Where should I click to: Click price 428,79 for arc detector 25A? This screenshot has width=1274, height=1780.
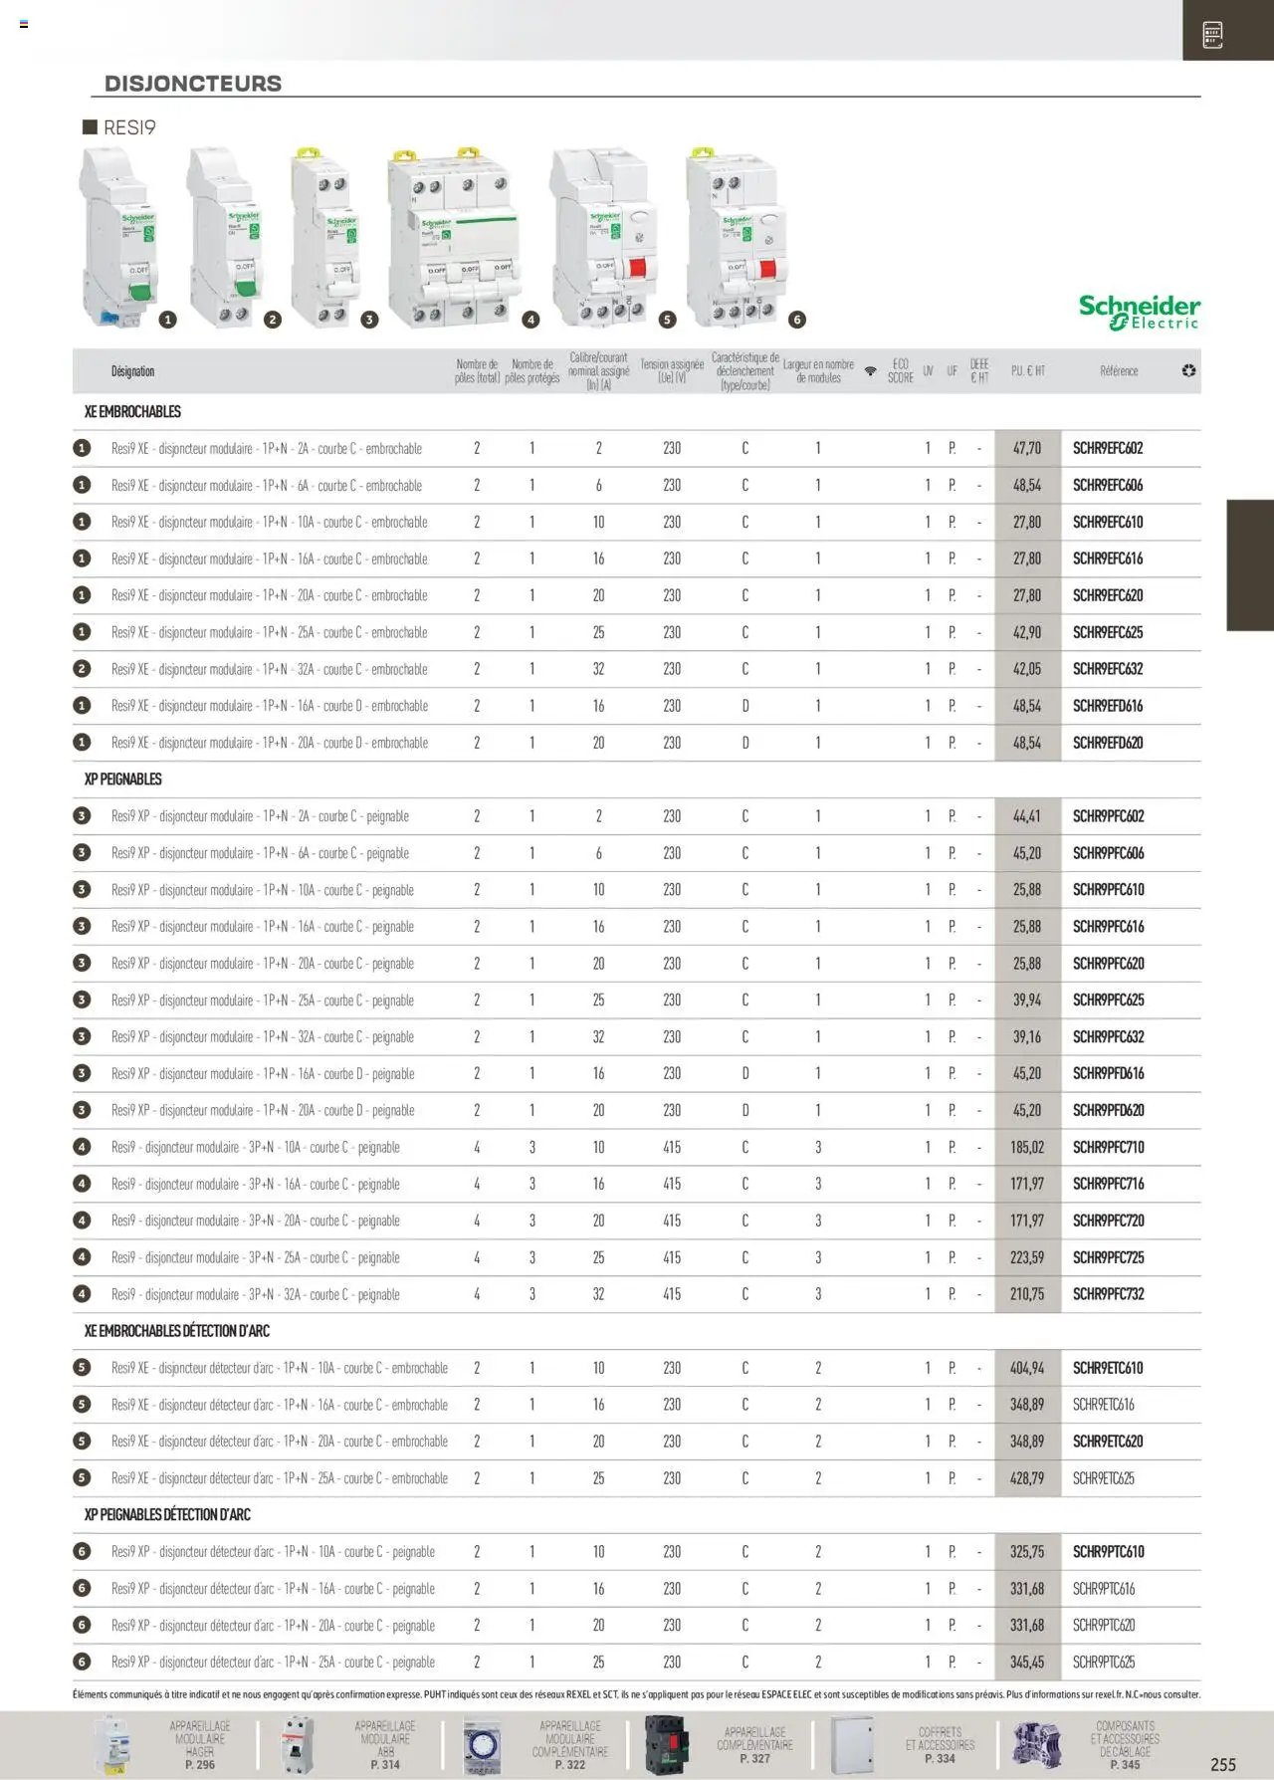click(x=1027, y=1479)
